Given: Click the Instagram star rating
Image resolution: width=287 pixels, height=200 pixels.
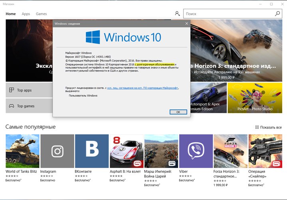Looking at the screenshot, I should coord(47,176).
